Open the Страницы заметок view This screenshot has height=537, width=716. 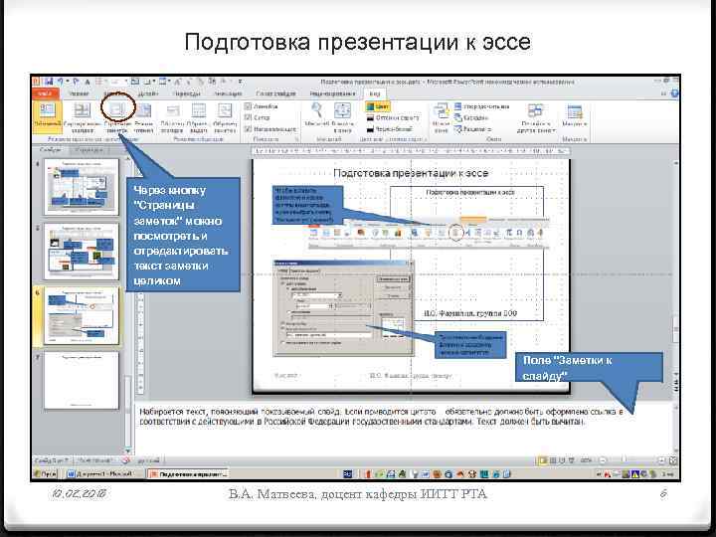117,117
